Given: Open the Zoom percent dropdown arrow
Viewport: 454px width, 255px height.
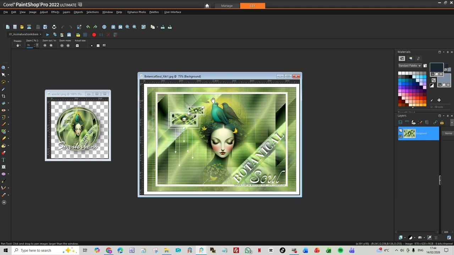Looking at the screenshot, I should click(x=37, y=45).
